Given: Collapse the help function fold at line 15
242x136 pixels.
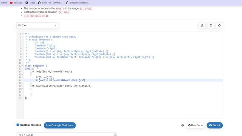Looking at the screenshot, I should [x=23, y=74].
